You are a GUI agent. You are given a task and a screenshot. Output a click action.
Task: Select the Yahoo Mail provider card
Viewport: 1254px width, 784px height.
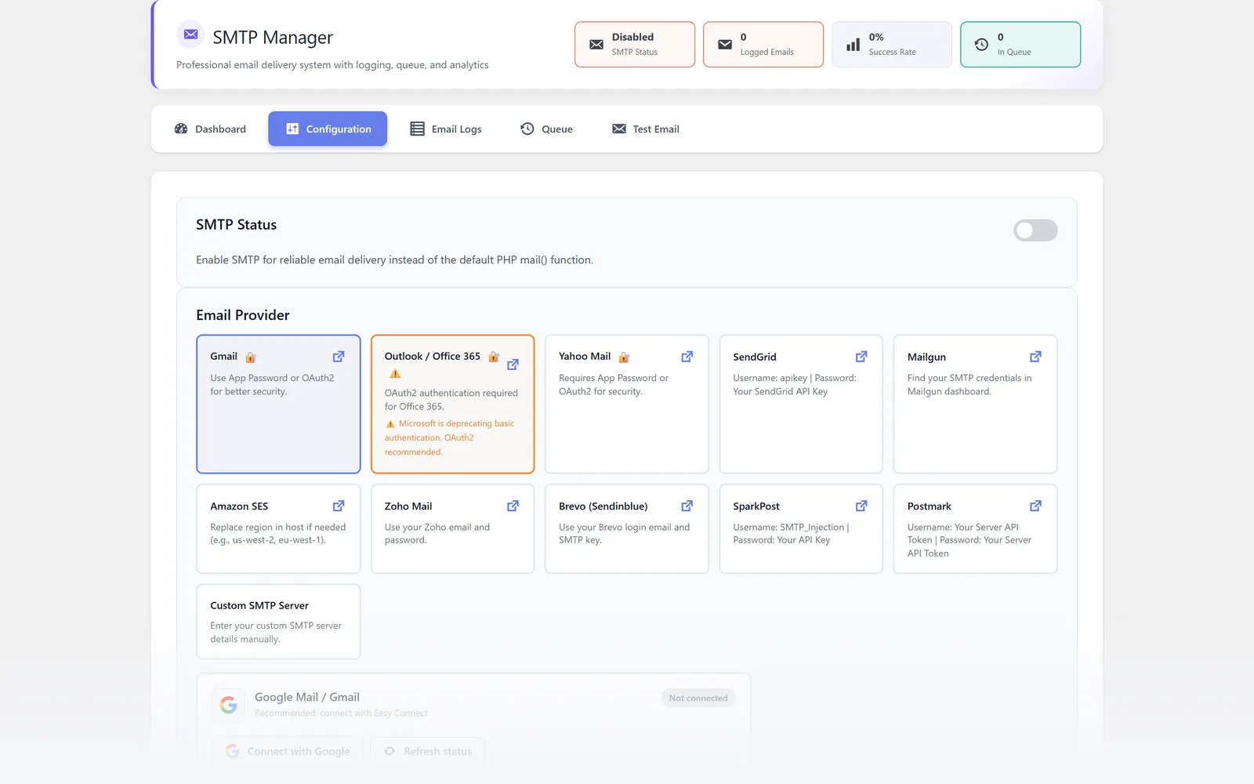(x=627, y=405)
